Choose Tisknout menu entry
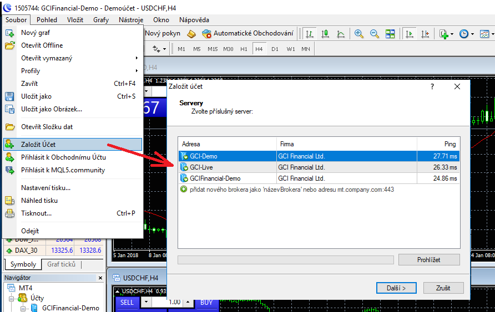This screenshot has width=495, height=312. [73, 213]
